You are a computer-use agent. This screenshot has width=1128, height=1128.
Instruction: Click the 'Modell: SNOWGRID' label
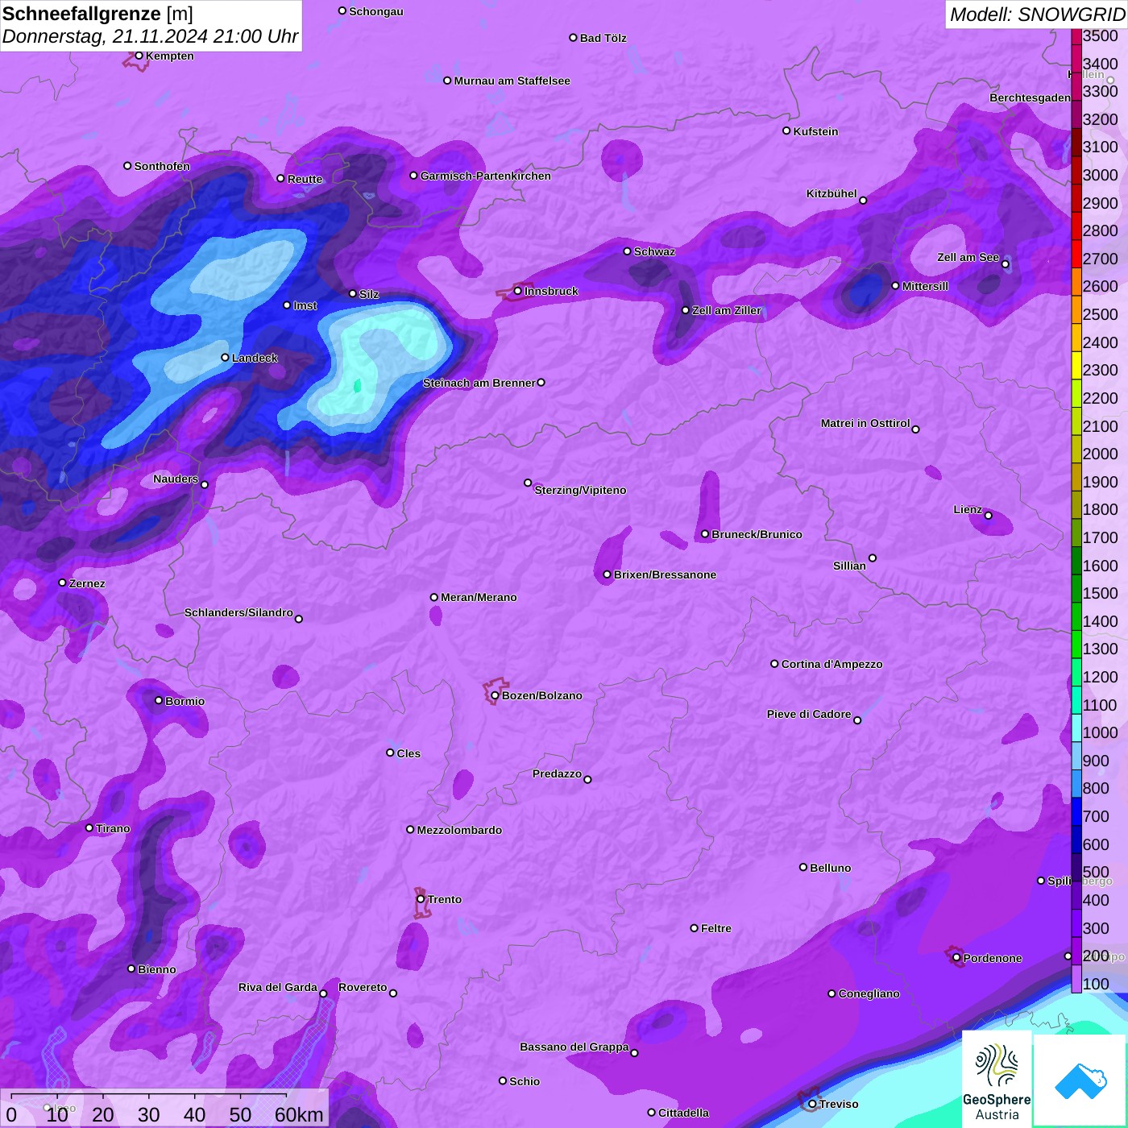(x=1037, y=14)
